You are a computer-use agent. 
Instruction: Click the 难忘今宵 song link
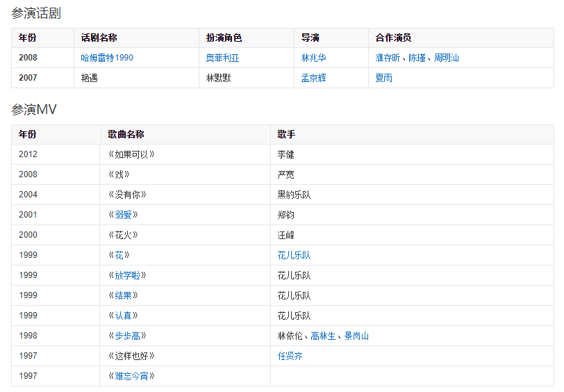coord(131,376)
